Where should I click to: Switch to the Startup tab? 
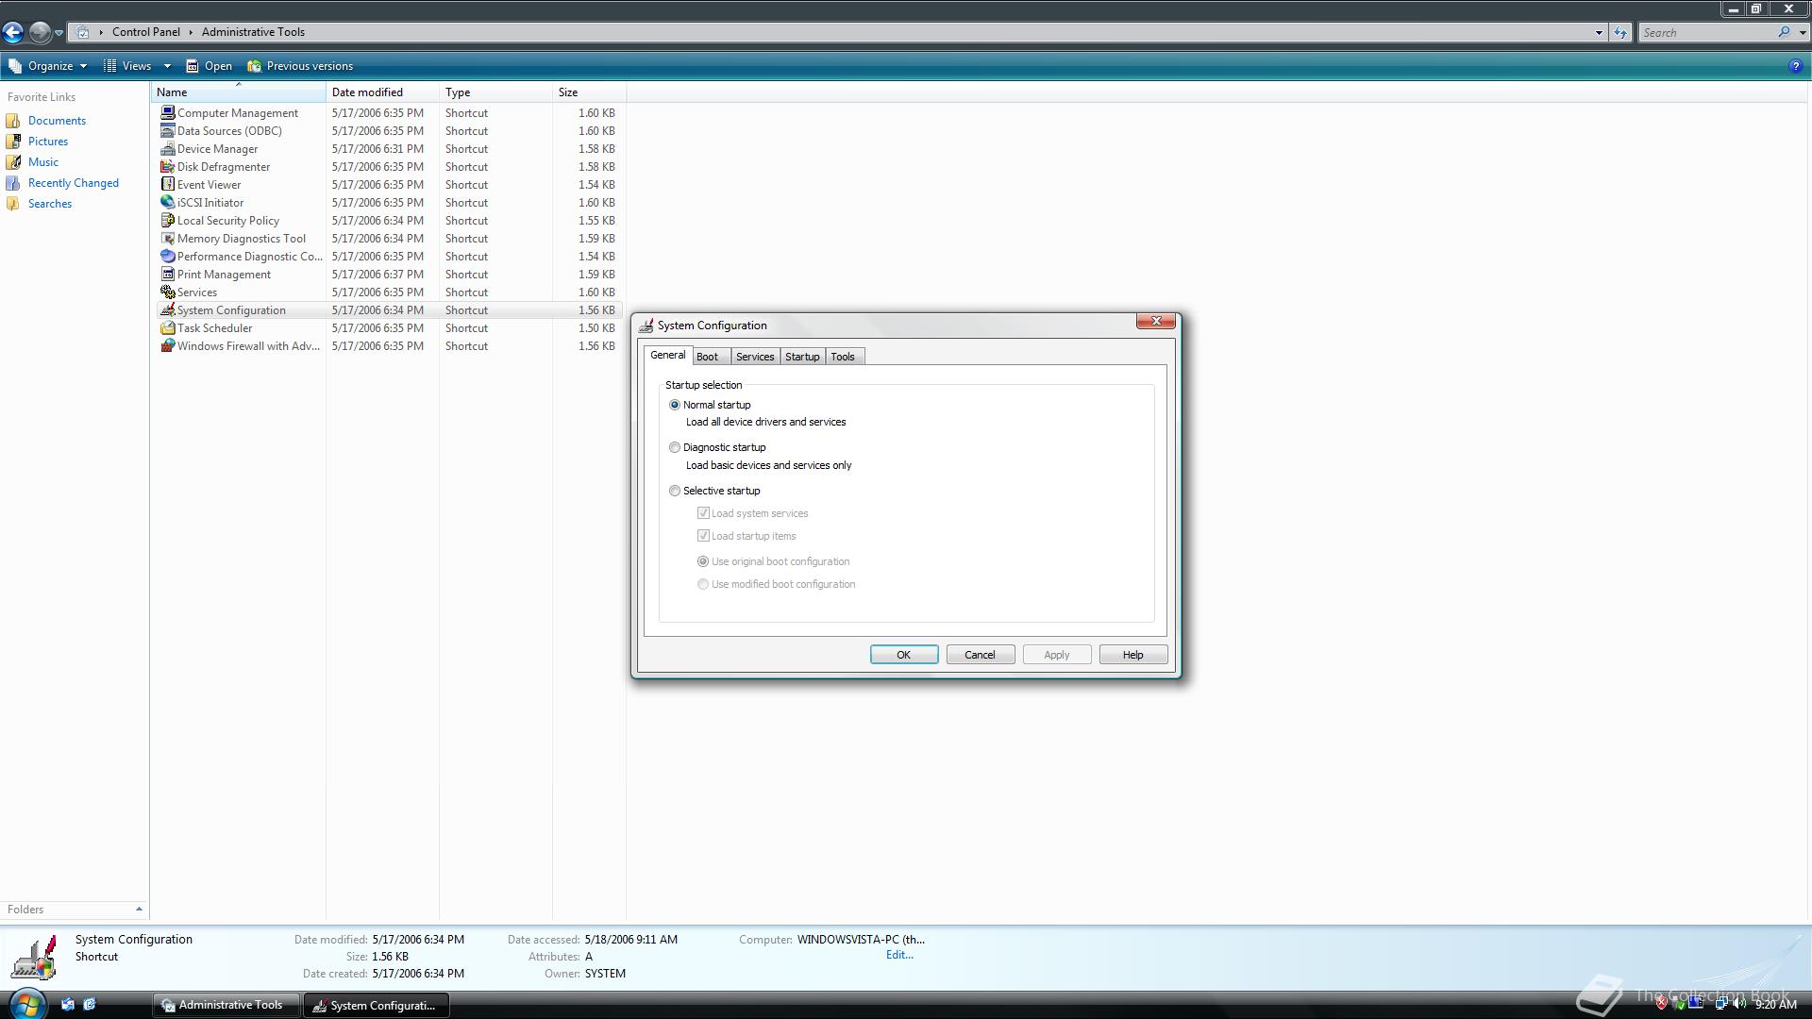[x=802, y=357]
